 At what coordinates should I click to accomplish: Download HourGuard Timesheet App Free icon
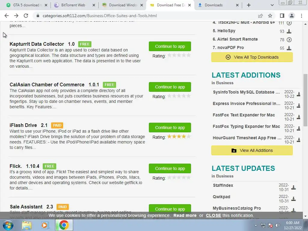coord(299,140)
